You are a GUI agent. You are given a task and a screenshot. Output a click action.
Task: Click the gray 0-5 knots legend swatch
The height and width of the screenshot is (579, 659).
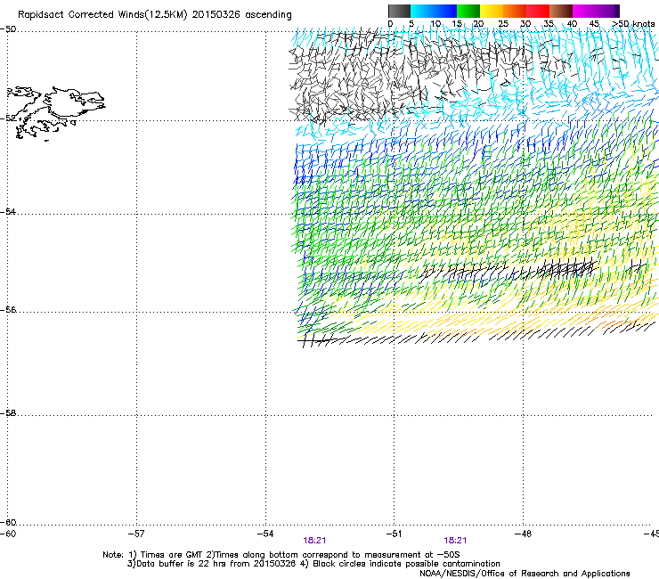coord(399,11)
